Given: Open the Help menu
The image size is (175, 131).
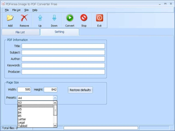Looking at the screenshot, I should tap(35, 10).
